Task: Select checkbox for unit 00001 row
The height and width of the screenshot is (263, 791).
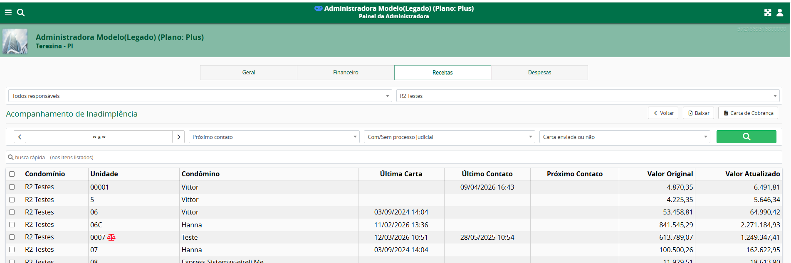Action: click(x=12, y=187)
